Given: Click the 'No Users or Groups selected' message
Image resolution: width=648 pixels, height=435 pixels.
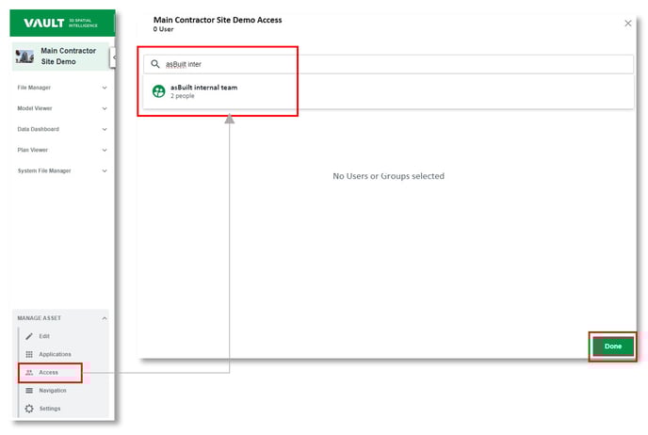Looking at the screenshot, I should click(388, 176).
